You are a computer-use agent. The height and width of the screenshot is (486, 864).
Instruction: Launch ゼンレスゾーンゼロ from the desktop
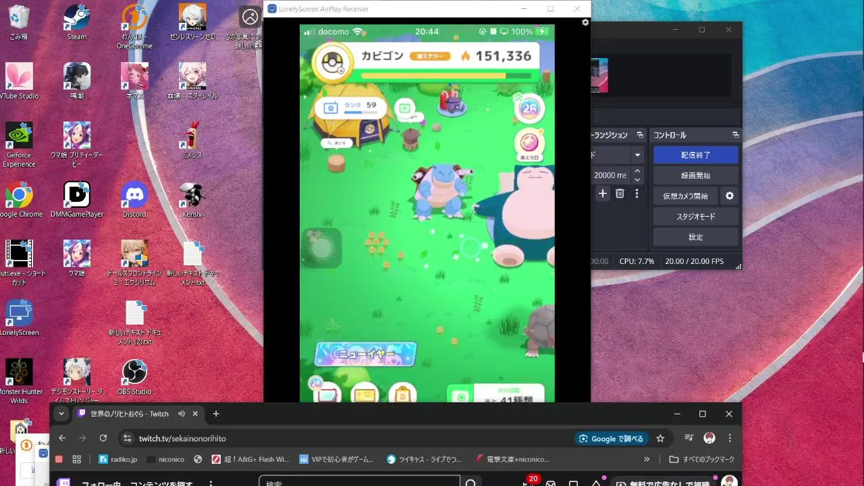[x=192, y=22]
